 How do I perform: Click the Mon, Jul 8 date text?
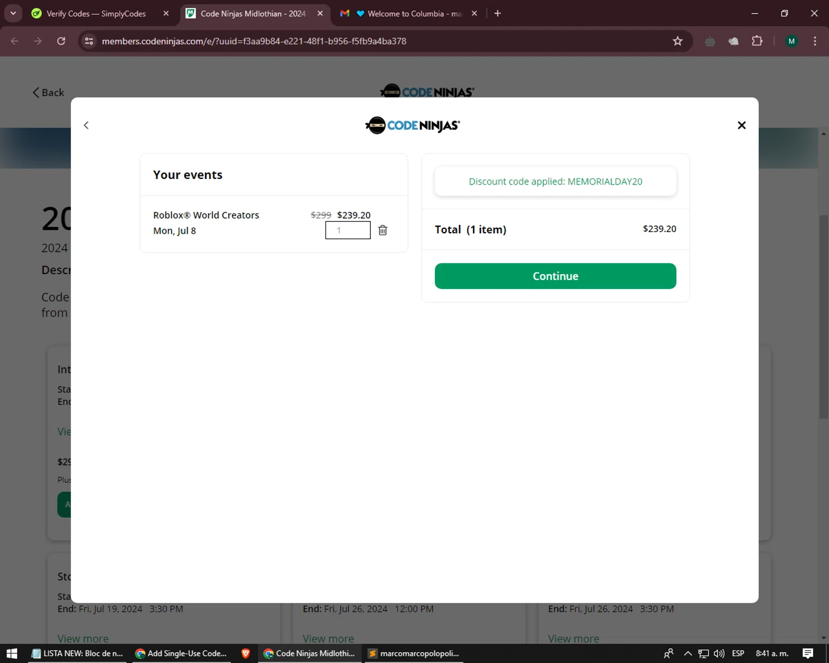coord(175,231)
